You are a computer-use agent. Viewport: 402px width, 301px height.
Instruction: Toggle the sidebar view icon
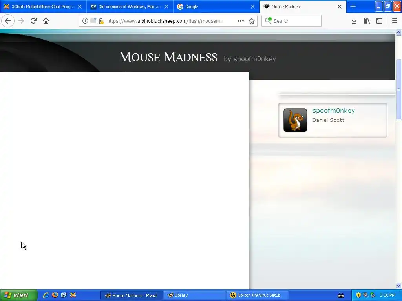point(379,21)
